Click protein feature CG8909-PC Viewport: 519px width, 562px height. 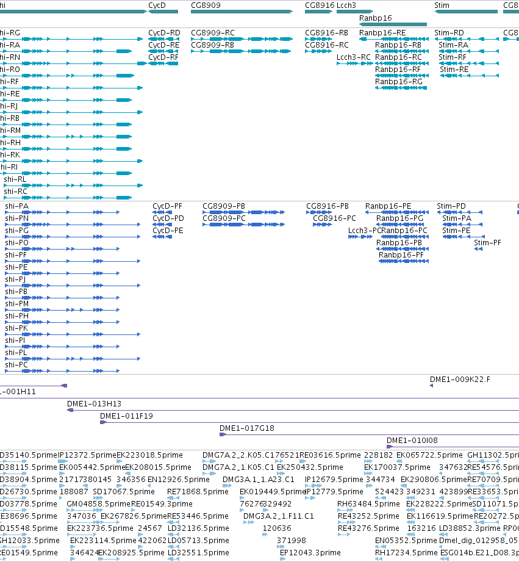pos(224,218)
